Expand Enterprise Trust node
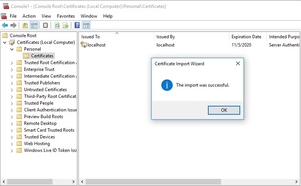This screenshot has width=301, height=186. [12, 69]
